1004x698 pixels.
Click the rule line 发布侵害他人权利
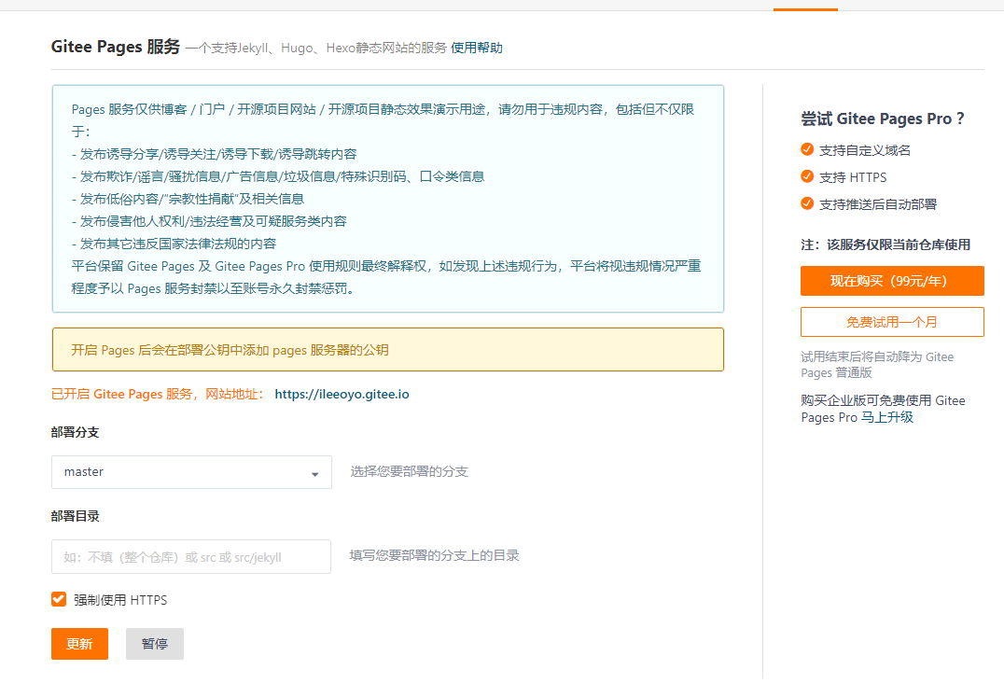point(209,221)
